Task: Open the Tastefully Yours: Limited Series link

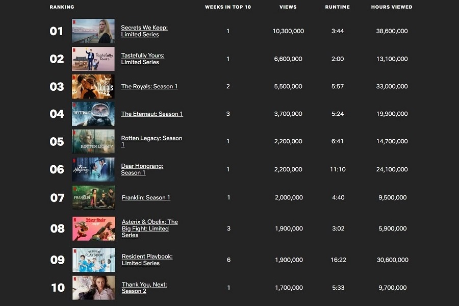Action: (x=143, y=59)
